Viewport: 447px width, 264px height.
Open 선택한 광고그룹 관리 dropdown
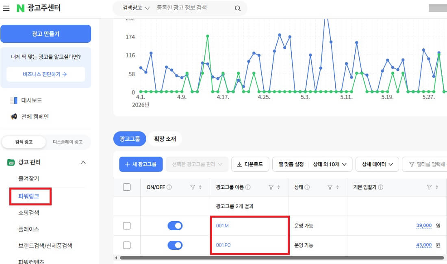[x=197, y=164]
